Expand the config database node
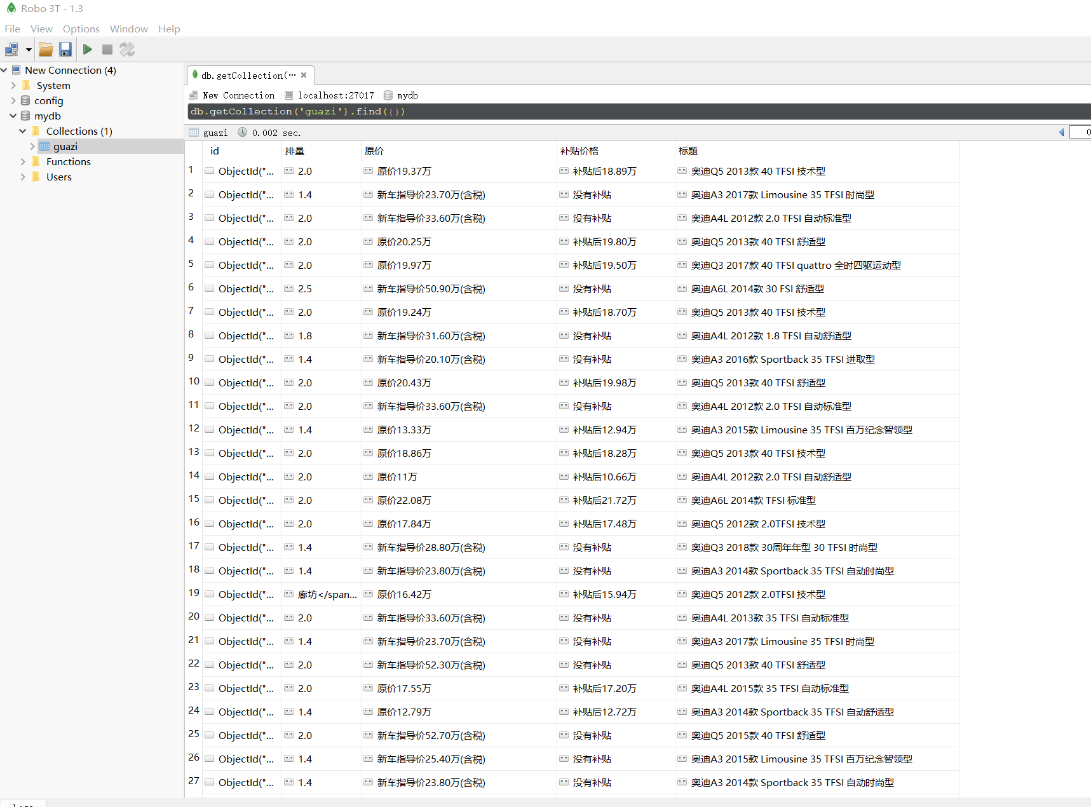 coord(13,100)
